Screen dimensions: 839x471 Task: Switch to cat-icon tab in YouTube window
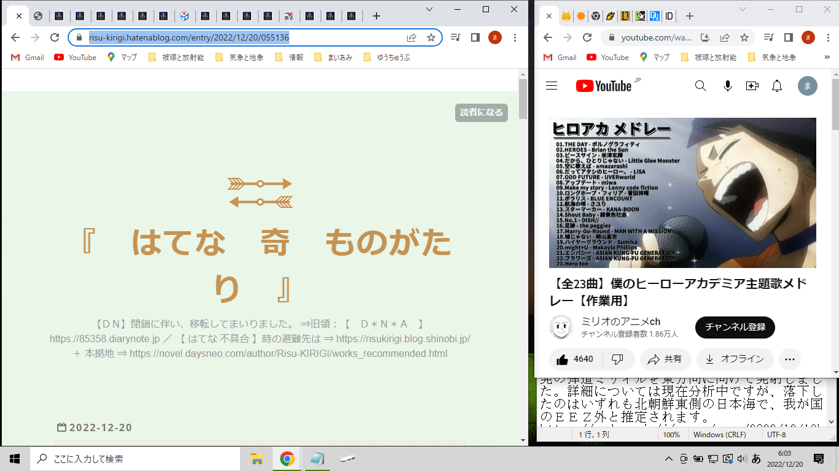click(x=565, y=16)
